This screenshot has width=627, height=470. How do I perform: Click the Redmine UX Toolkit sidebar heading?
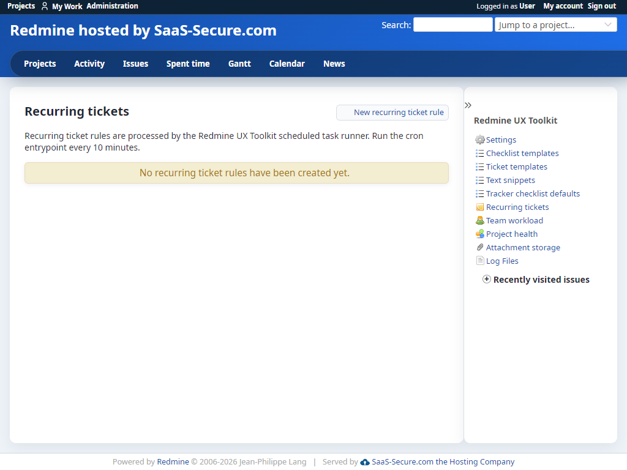(x=516, y=121)
